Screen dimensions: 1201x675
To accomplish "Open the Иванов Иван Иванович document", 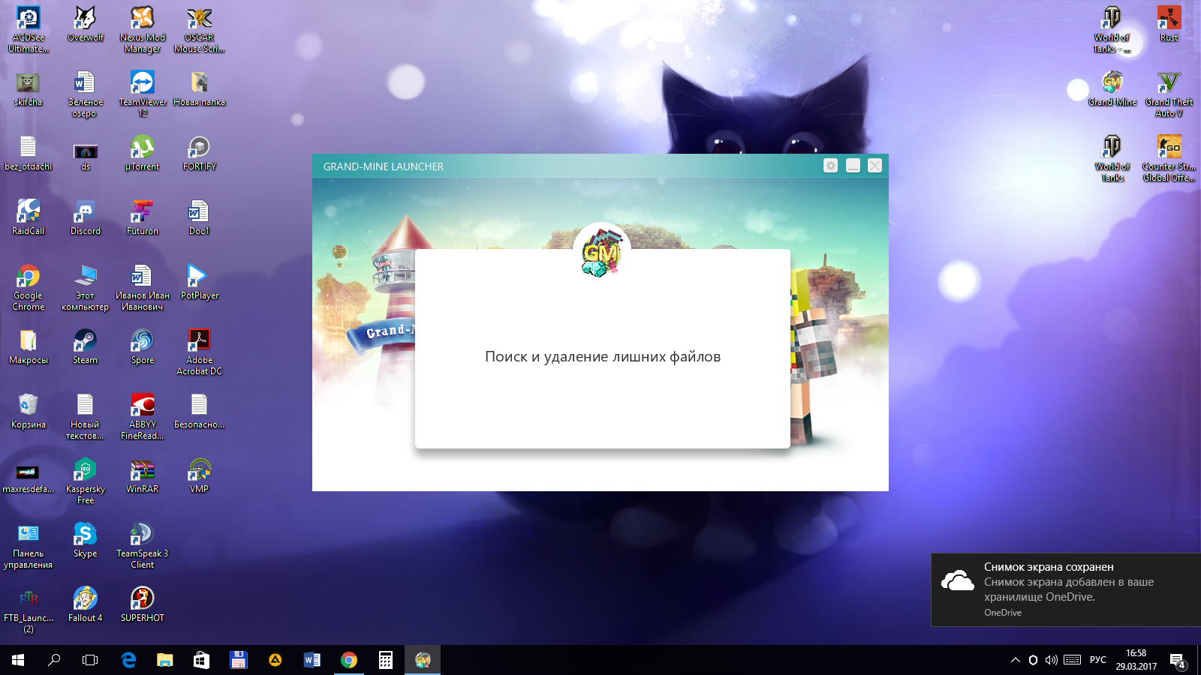I will click(x=143, y=288).
